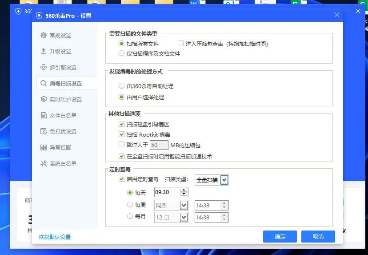The width and height of the screenshot is (368, 255).
Task: Select 仅扫描程序及文档文件 option
Action: (x=121, y=53)
